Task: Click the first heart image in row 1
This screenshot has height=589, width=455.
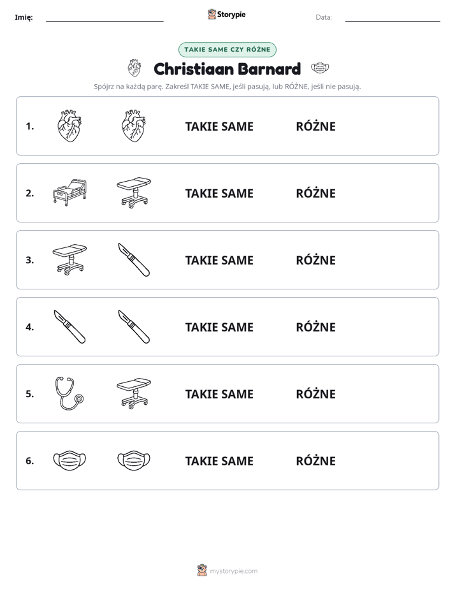Action: 69,126
